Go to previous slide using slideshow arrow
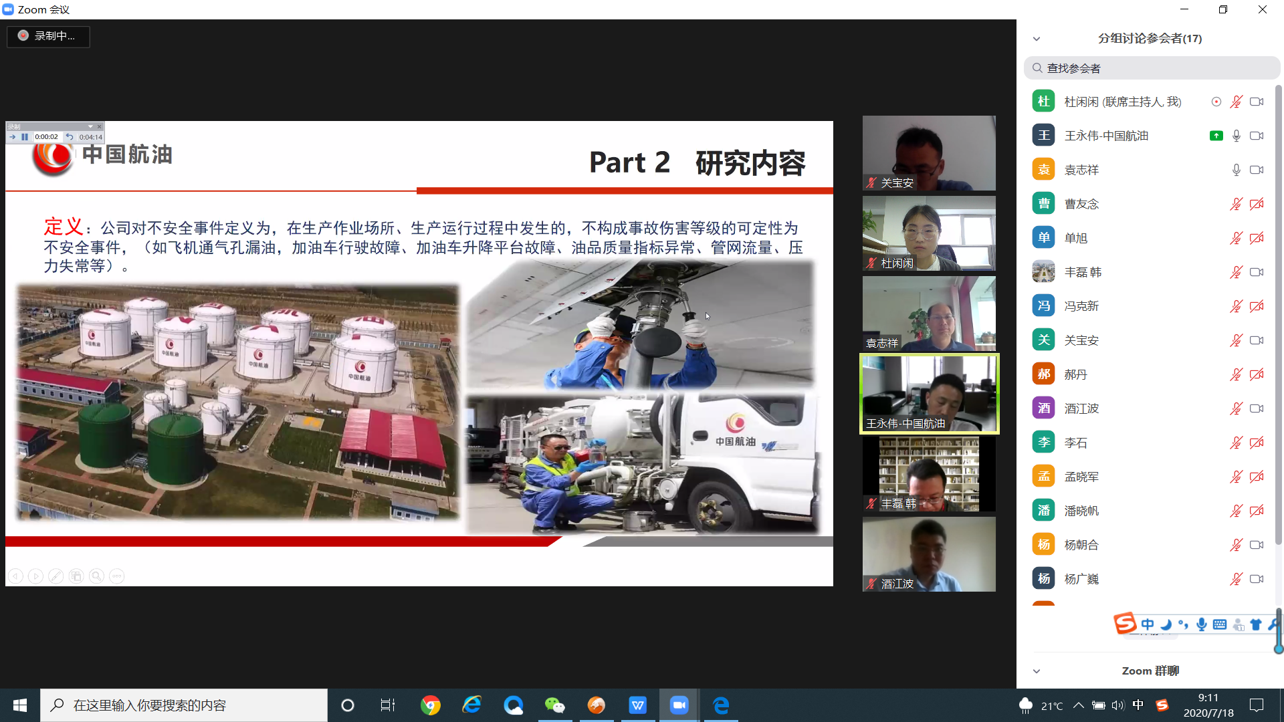 tap(16, 576)
